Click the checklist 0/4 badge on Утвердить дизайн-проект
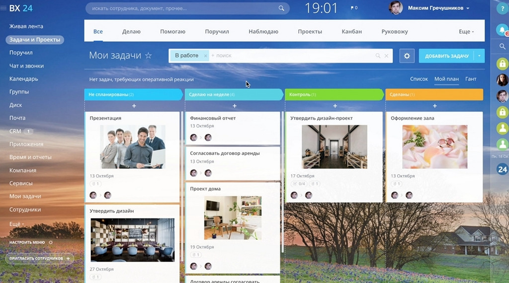 (299, 184)
